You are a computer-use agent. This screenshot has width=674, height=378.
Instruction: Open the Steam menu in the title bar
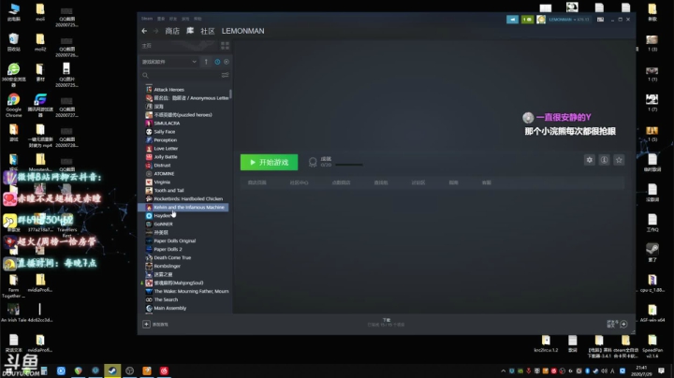(x=147, y=19)
